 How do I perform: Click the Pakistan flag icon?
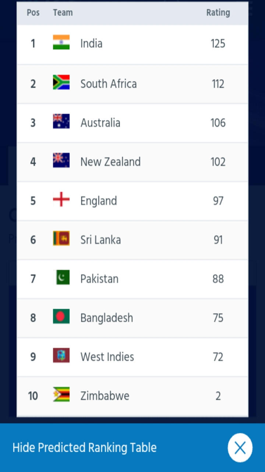(x=62, y=278)
